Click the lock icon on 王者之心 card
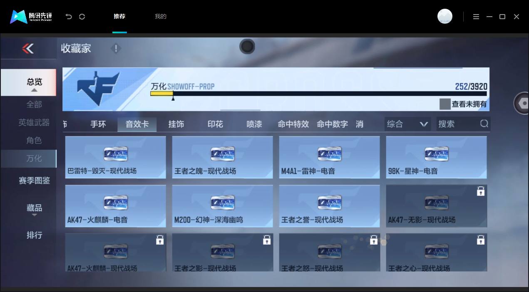 pos(481,240)
